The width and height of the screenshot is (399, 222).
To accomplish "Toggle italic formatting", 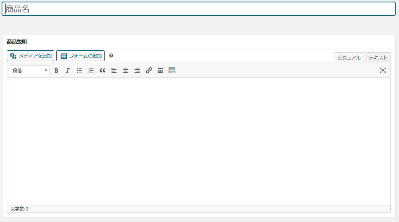I will 67,71.
